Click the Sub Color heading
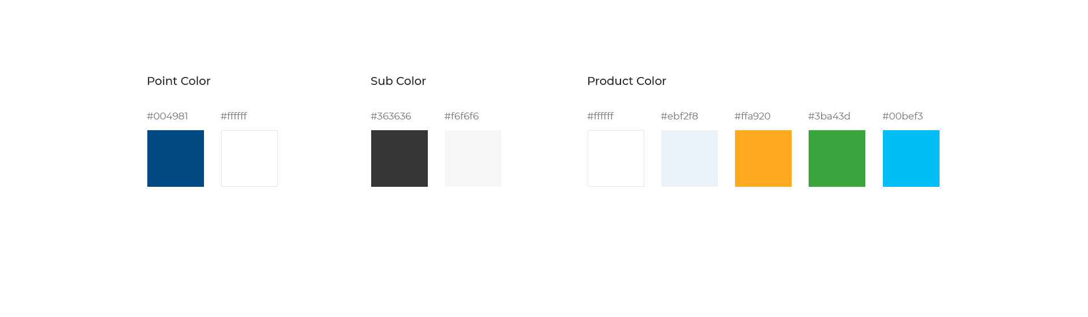Viewport: 1088px width, 317px height. 398,81
